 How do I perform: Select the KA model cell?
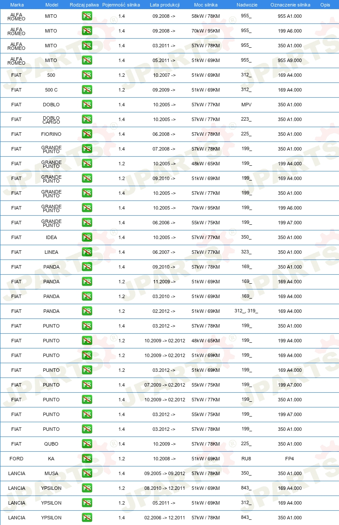click(x=51, y=459)
